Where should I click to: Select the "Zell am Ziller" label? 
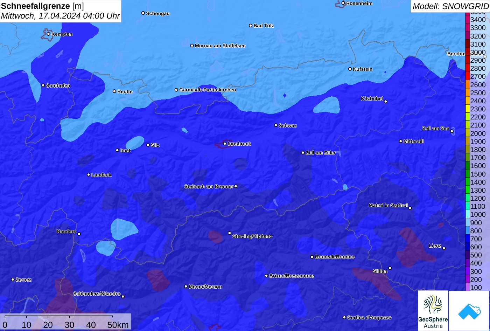(321, 153)
